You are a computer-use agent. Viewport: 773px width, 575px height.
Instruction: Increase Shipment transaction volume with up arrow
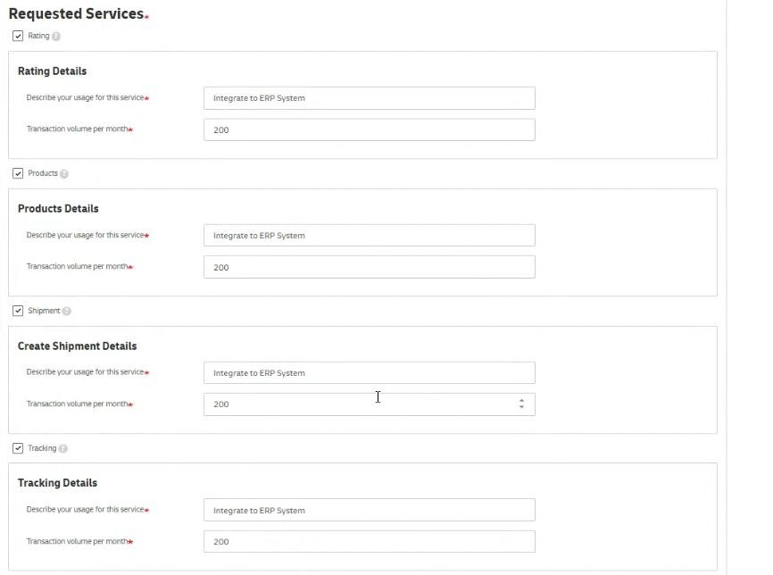[521, 400]
